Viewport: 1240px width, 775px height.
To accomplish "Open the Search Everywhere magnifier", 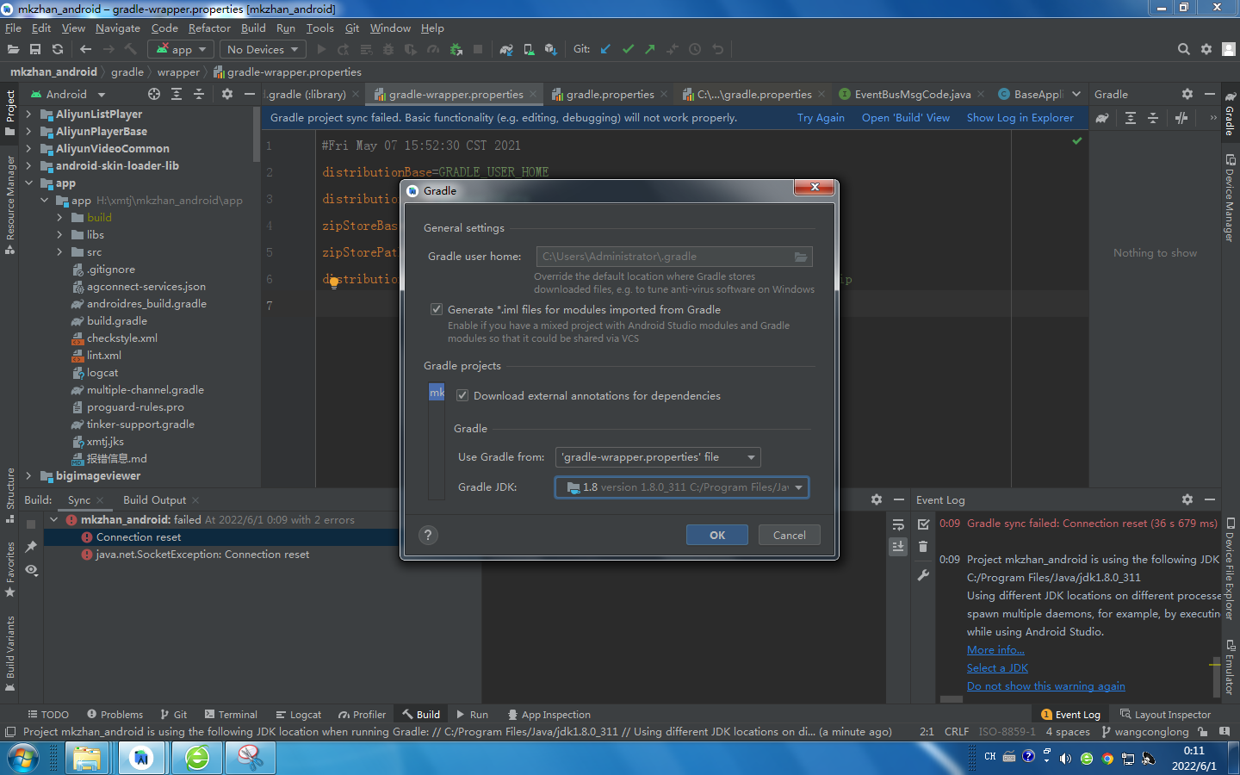I will pyautogui.click(x=1184, y=49).
